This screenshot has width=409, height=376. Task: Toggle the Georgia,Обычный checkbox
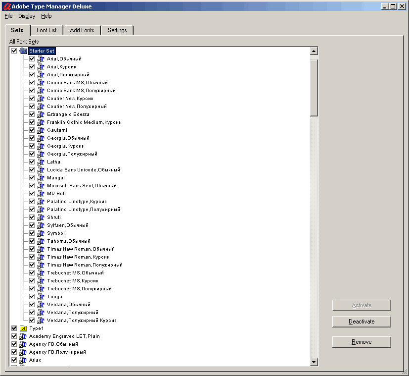(32, 138)
